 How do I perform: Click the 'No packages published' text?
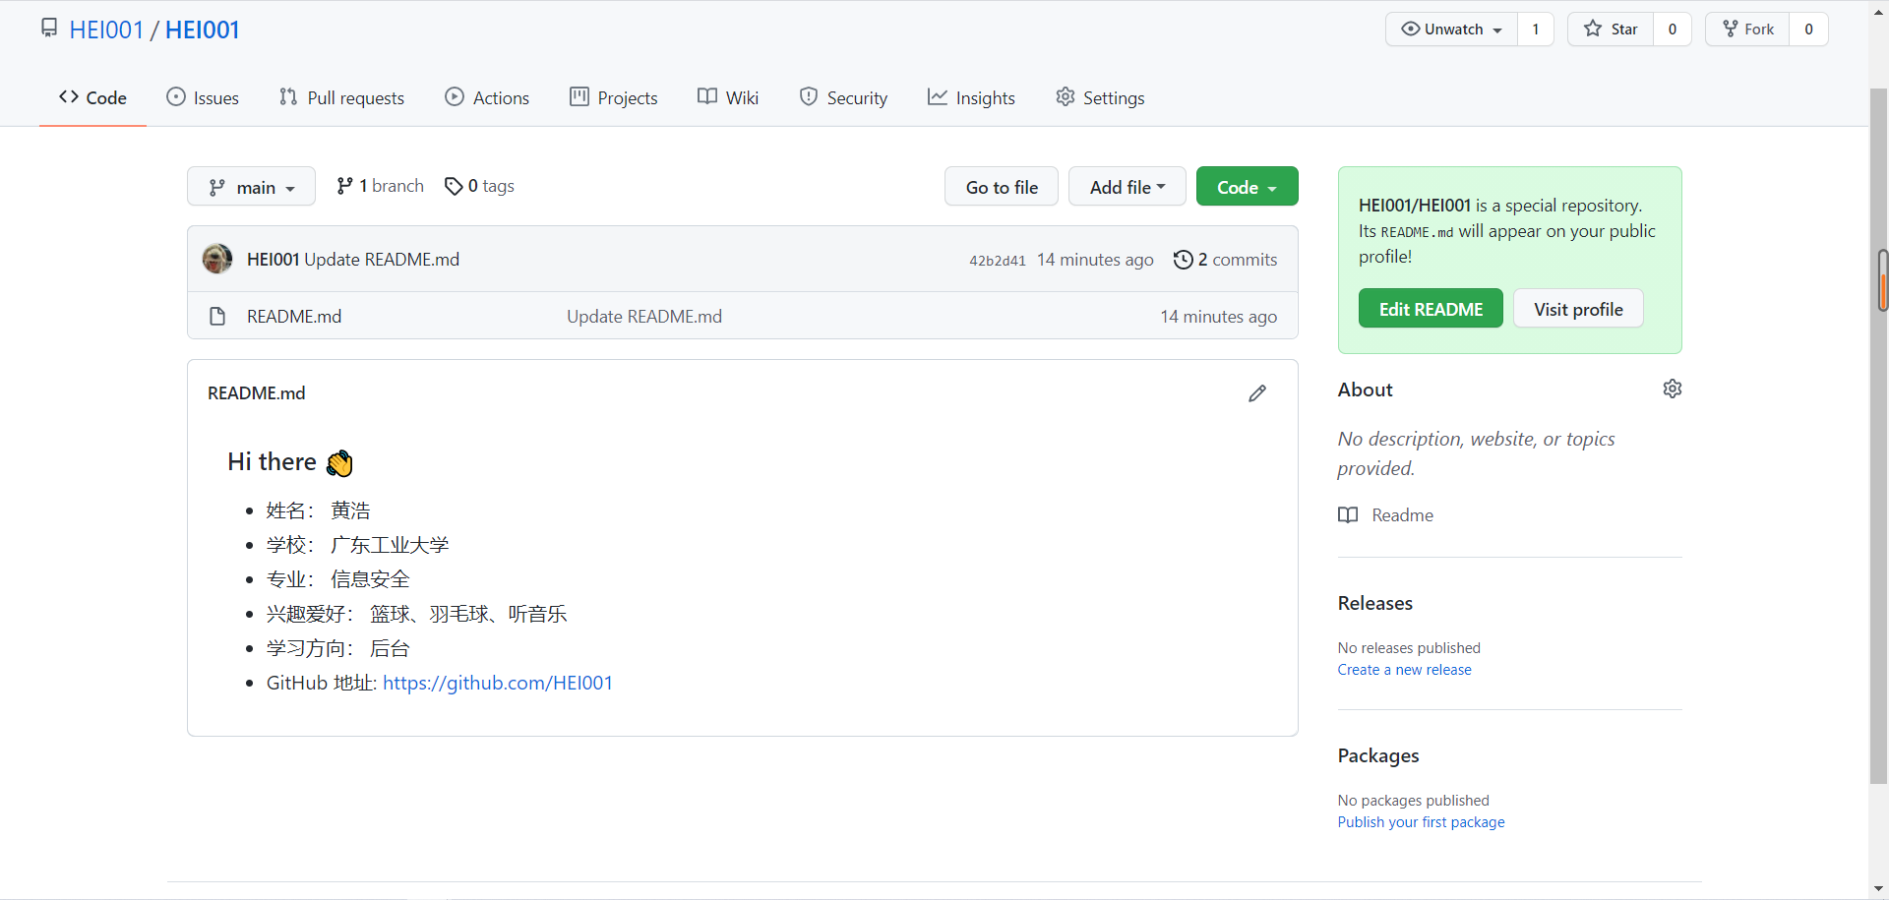click(1414, 801)
